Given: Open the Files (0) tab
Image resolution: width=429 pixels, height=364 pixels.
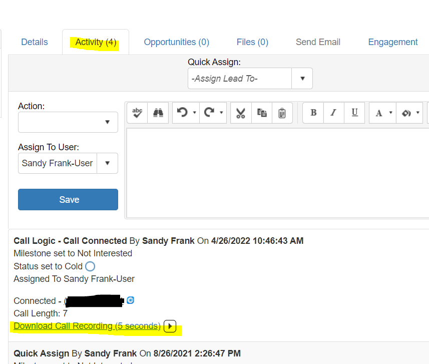Looking at the screenshot, I should point(252,42).
